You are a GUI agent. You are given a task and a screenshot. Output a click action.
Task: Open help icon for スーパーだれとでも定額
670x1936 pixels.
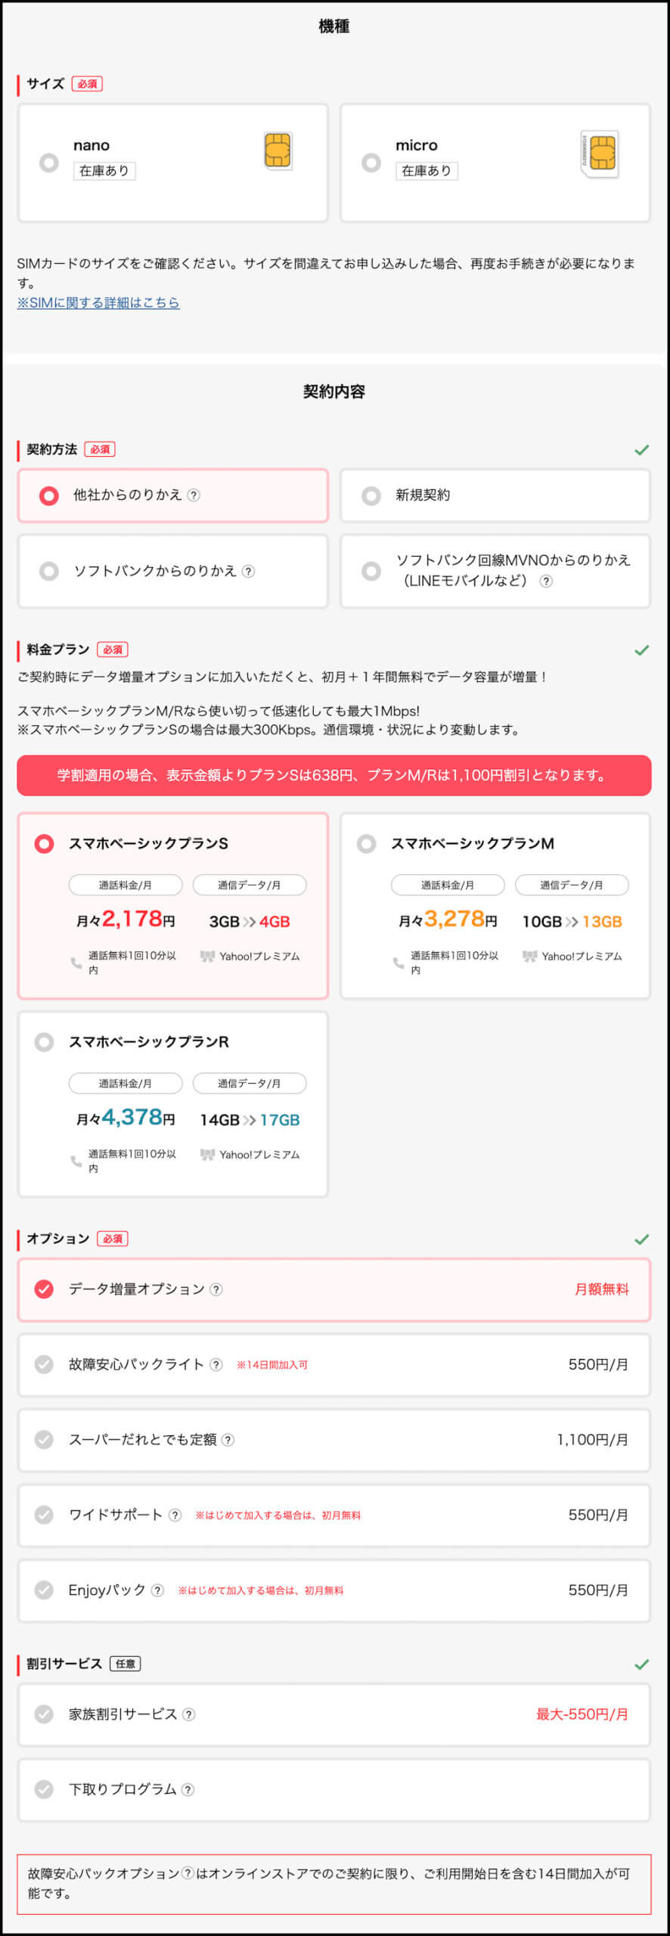pyautogui.click(x=228, y=1440)
